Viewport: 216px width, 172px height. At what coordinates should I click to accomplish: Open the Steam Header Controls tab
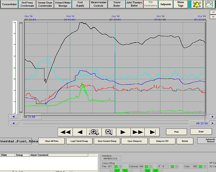click(x=98, y=4)
